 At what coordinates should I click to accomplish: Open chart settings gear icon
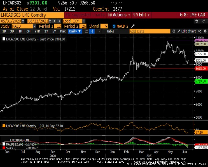(x=205, y=31)
